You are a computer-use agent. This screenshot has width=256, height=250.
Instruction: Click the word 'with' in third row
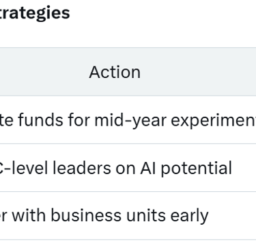pyautogui.click(x=29, y=215)
